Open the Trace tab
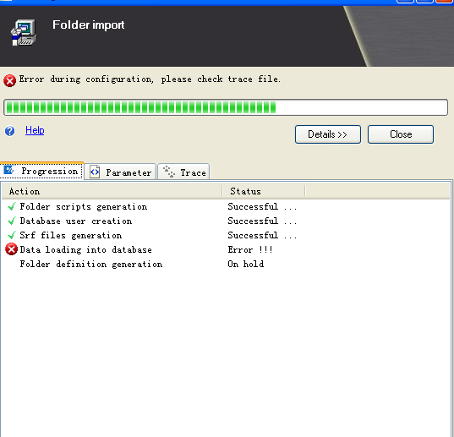Screen dimensions: 454x437 (183, 172)
